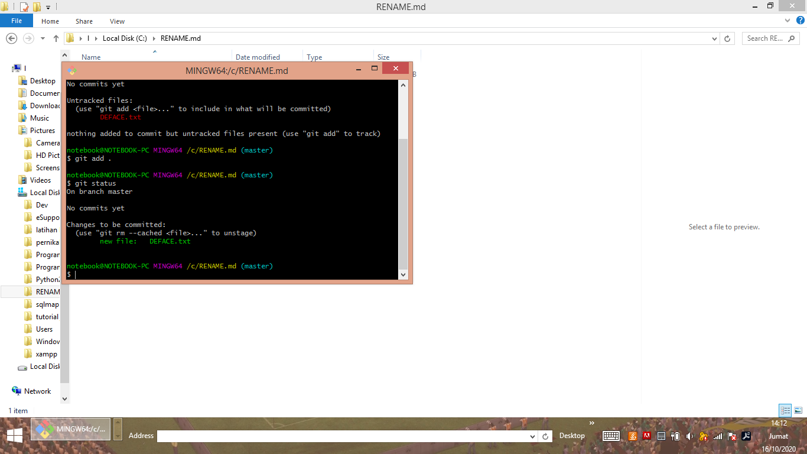Image resolution: width=807 pixels, height=454 pixels.
Task: Open the power options tray icon
Action: 675,436
